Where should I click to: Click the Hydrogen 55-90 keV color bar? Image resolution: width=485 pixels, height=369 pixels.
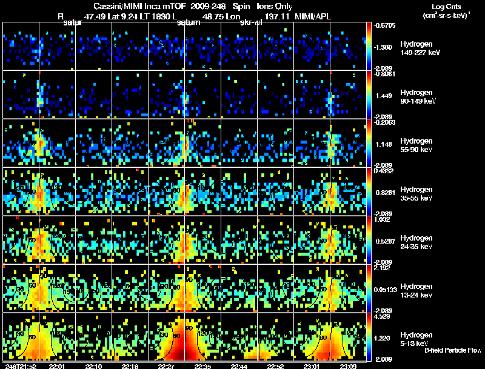(x=369, y=143)
